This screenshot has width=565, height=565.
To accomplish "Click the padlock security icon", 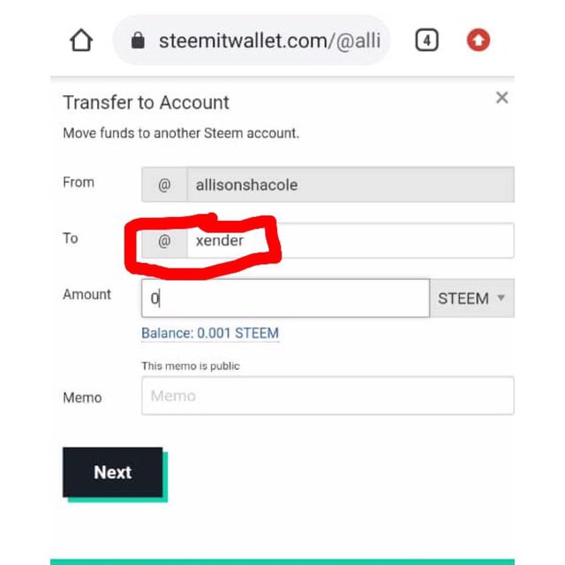I will point(138,40).
